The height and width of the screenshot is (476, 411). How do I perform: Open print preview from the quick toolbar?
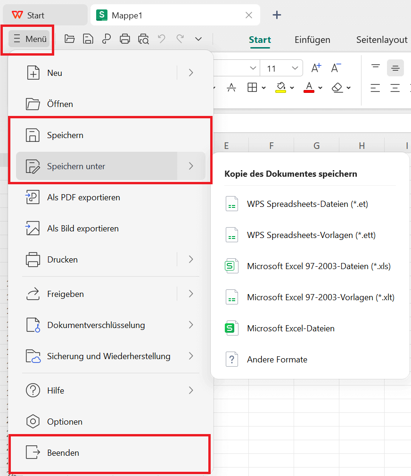pos(143,39)
